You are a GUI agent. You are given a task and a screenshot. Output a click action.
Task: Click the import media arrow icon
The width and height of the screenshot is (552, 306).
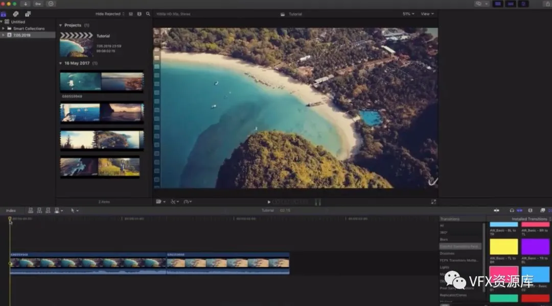point(25,4)
